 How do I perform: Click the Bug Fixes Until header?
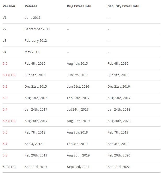pyautogui.click(x=79, y=6)
